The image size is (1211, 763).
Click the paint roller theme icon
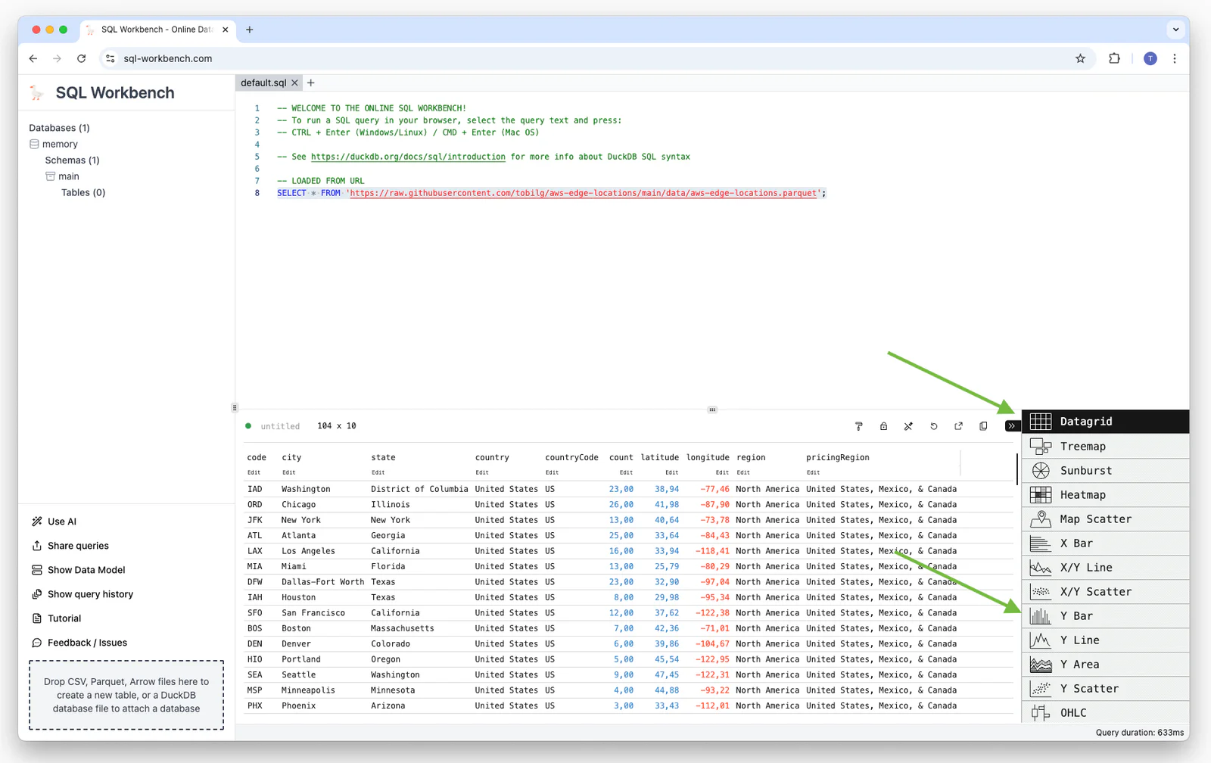[x=858, y=426]
